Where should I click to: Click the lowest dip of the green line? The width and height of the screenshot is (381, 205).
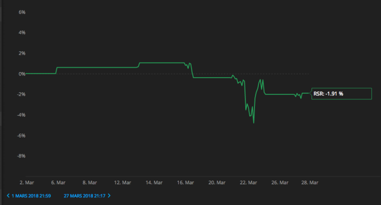pyautogui.click(x=254, y=123)
